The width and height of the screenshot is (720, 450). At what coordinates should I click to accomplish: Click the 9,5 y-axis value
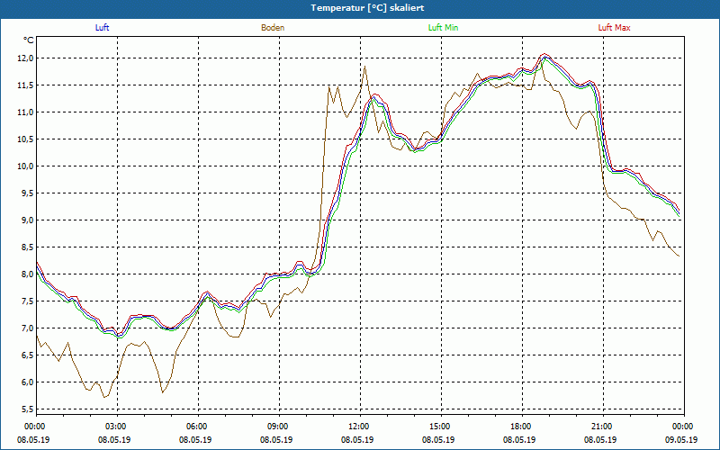[x=27, y=193]
